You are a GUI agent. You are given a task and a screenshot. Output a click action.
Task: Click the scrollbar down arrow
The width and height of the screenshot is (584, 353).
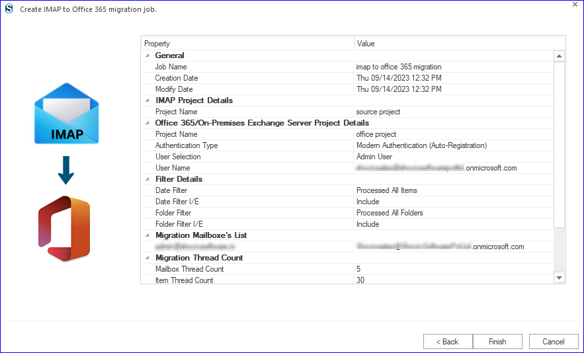559,278
